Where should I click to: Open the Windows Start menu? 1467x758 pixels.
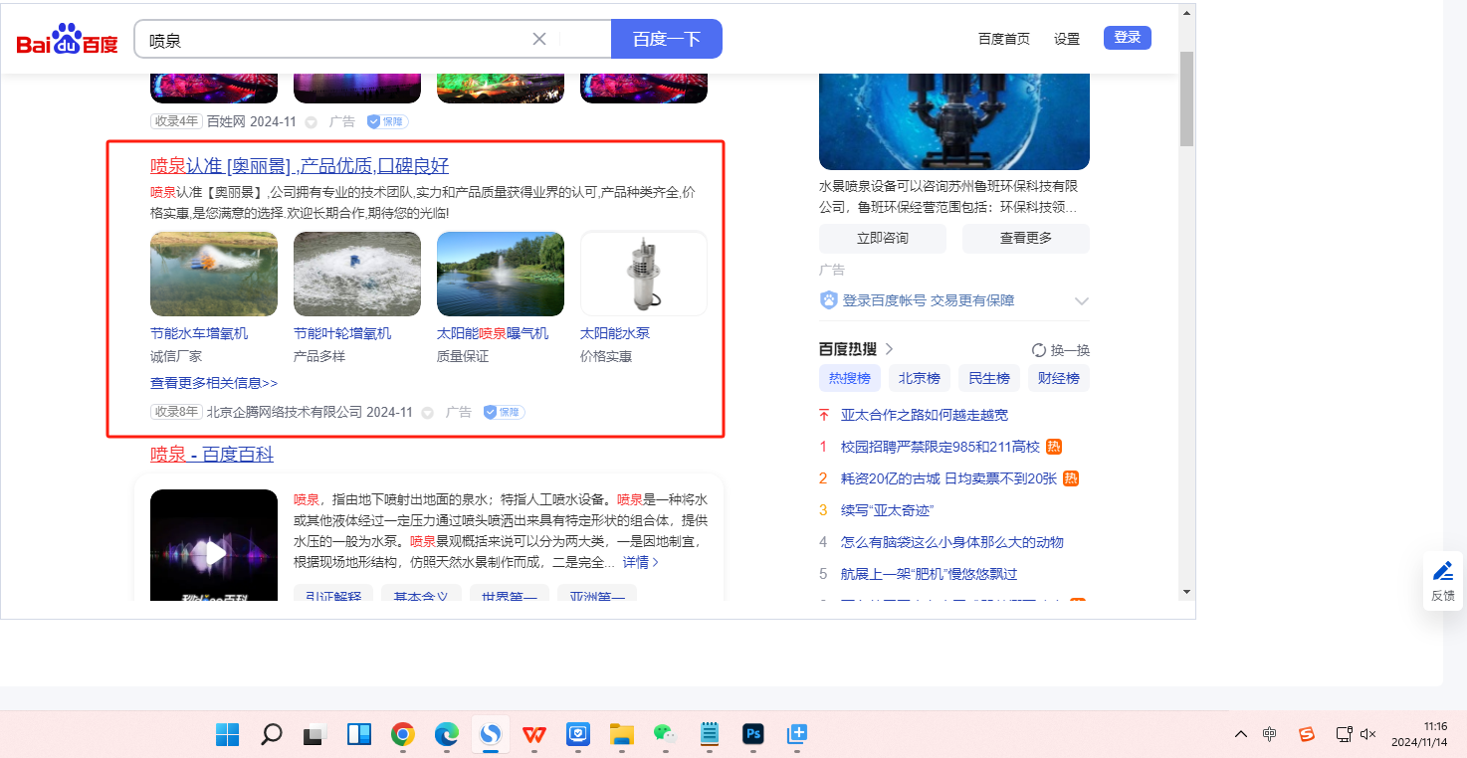(228, 735)
